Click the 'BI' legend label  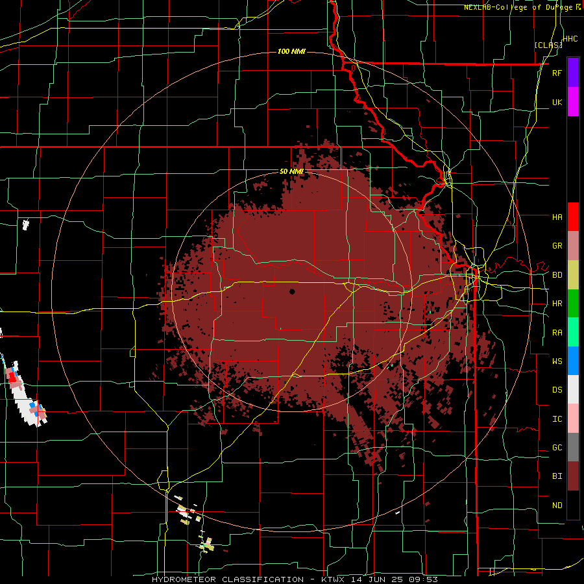coord(557,476)
